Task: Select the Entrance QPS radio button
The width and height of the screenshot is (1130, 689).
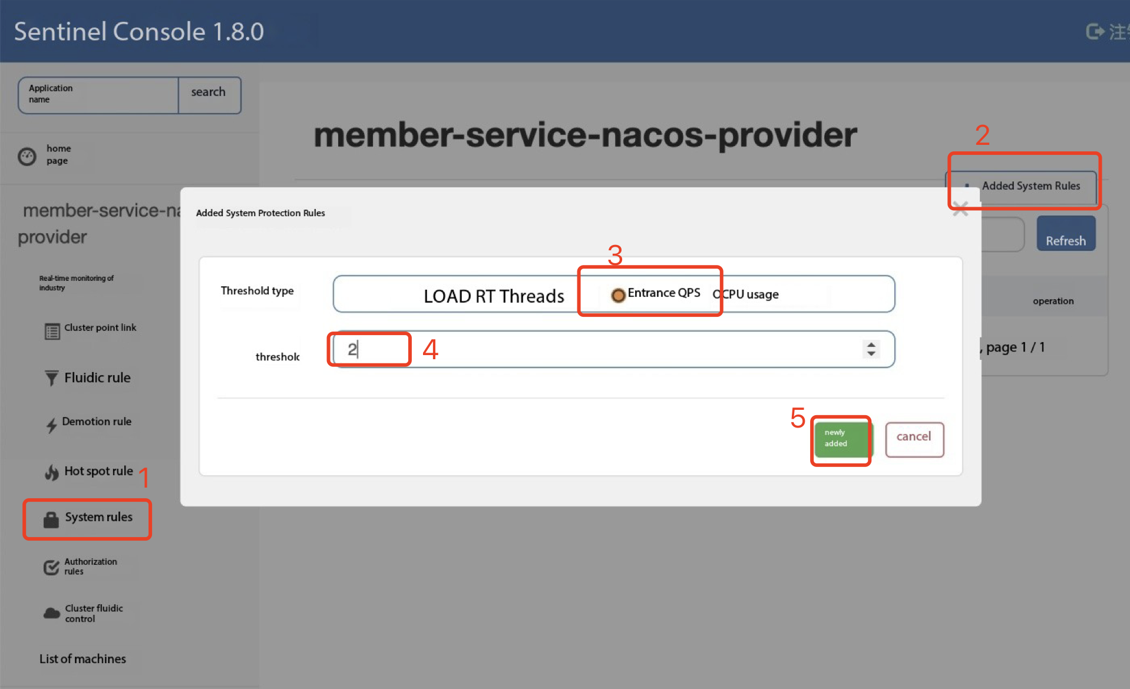Action: tap(618, 295)
